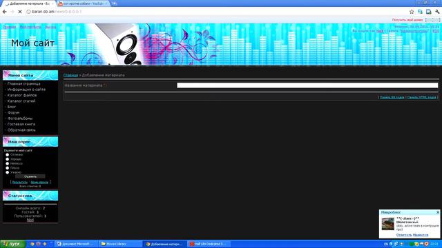Click the extension icon left of the wrench
Image resolution: width=442 pixels, height=248 pixels.
pyautogui.click(x=428, y=12)
